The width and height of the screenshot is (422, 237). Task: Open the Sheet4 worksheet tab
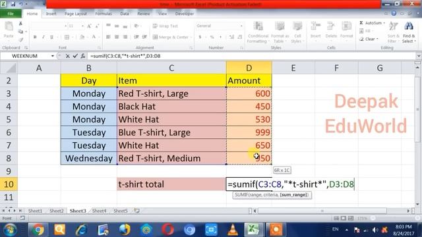click(x=99, y=211)
